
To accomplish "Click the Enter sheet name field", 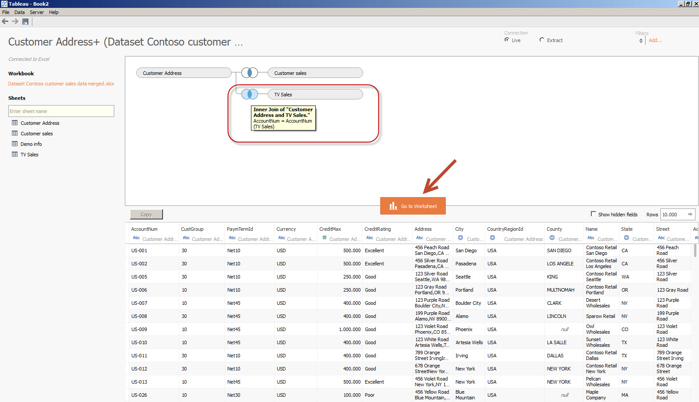I will click(61, 111).
